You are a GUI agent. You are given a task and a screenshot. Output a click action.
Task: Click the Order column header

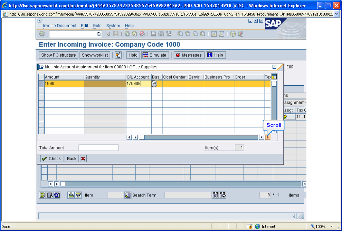click(249, 77)
